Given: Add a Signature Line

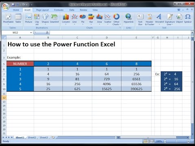Looking at the screenshot, I should coord(170,19).
